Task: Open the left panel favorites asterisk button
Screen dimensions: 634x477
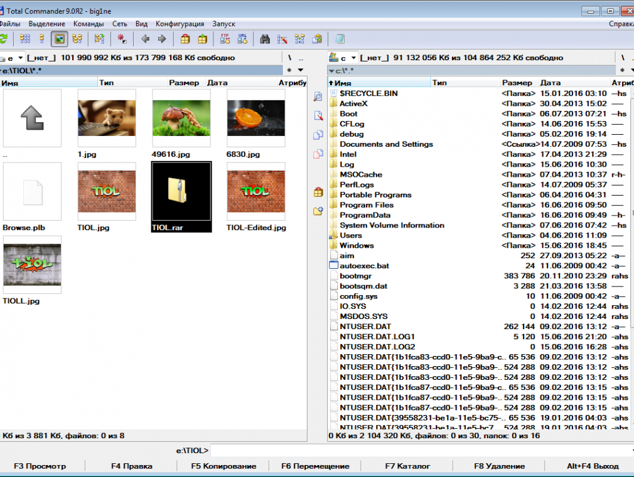Action: [x=289, y=70]
